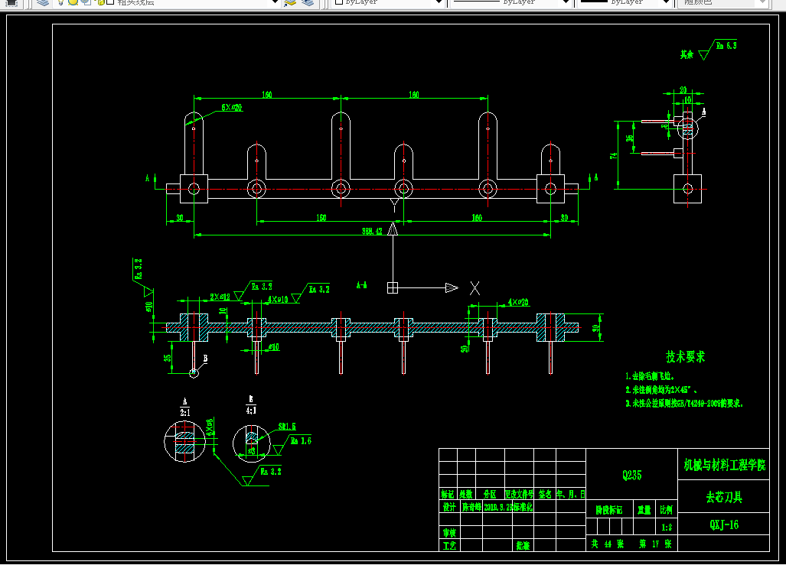
Task: Select the 2019.3.25 date text
Action: [499, 507]
